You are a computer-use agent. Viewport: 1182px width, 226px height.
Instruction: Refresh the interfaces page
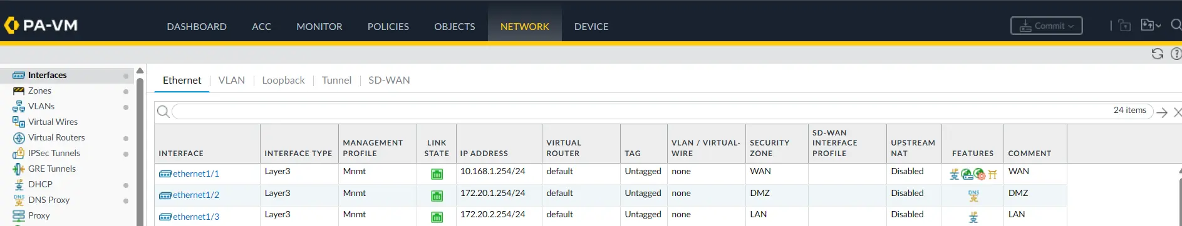tap(1158, 54)
